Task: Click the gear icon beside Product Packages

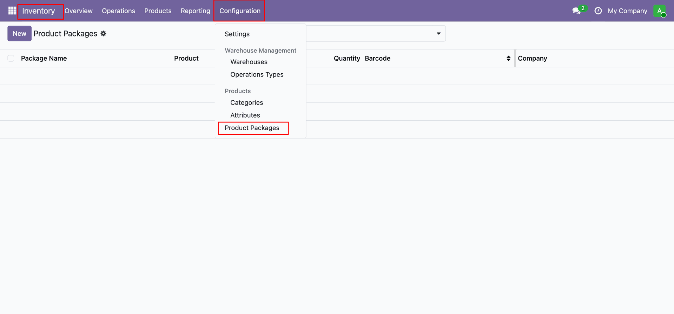Action: click(103, 33)
